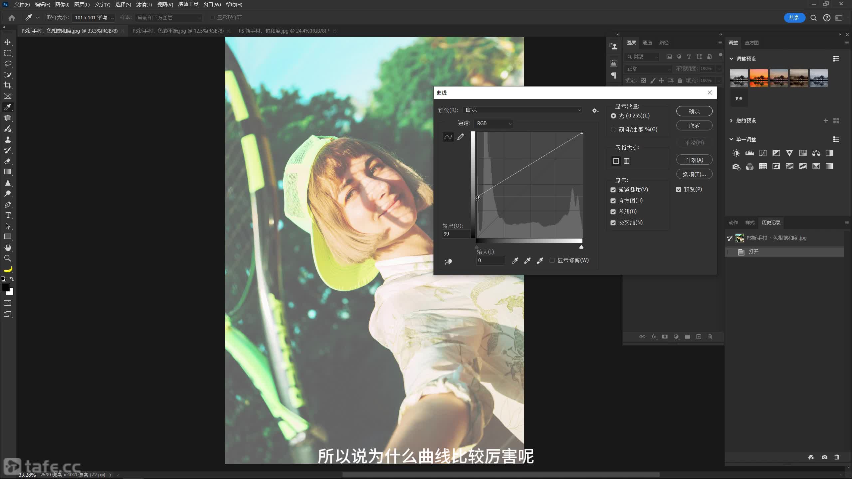The image size is (852, 479).
Task: Pick the black point eyedropper in Curves
Action: [x=515, y=260]
